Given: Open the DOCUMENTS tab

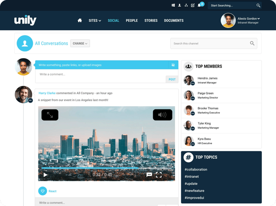Looking at the screenshot, I should [x=174, y=20].
